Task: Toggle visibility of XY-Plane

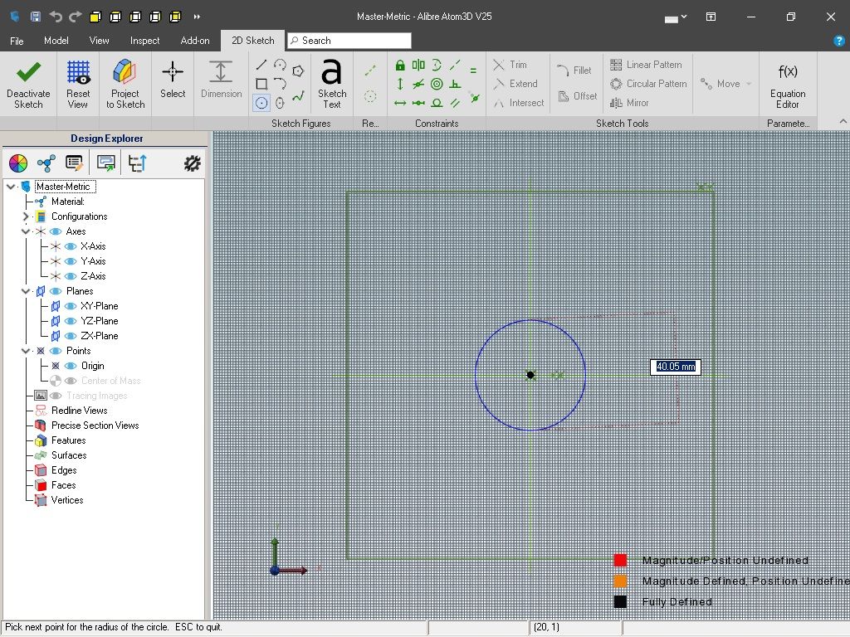Action: [x=71, y=306]
